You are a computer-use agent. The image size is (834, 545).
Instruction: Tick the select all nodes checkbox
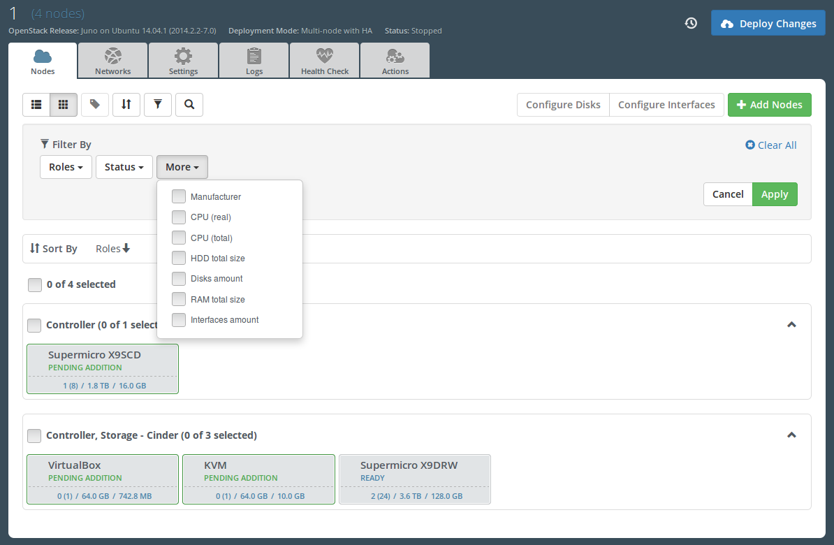click(35, 285)
